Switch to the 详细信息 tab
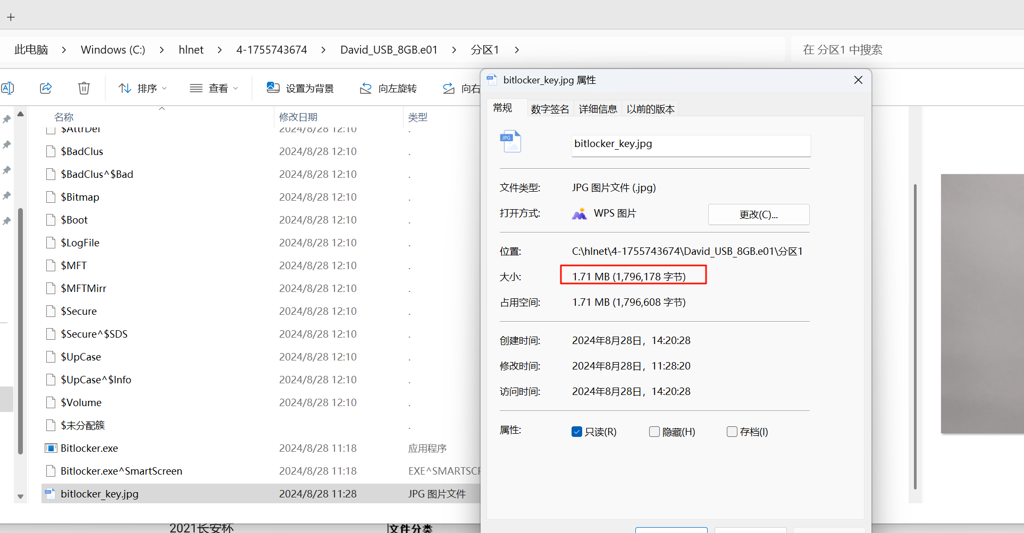Viewport: 1024px width, 533px height. [x=598, y=109]
